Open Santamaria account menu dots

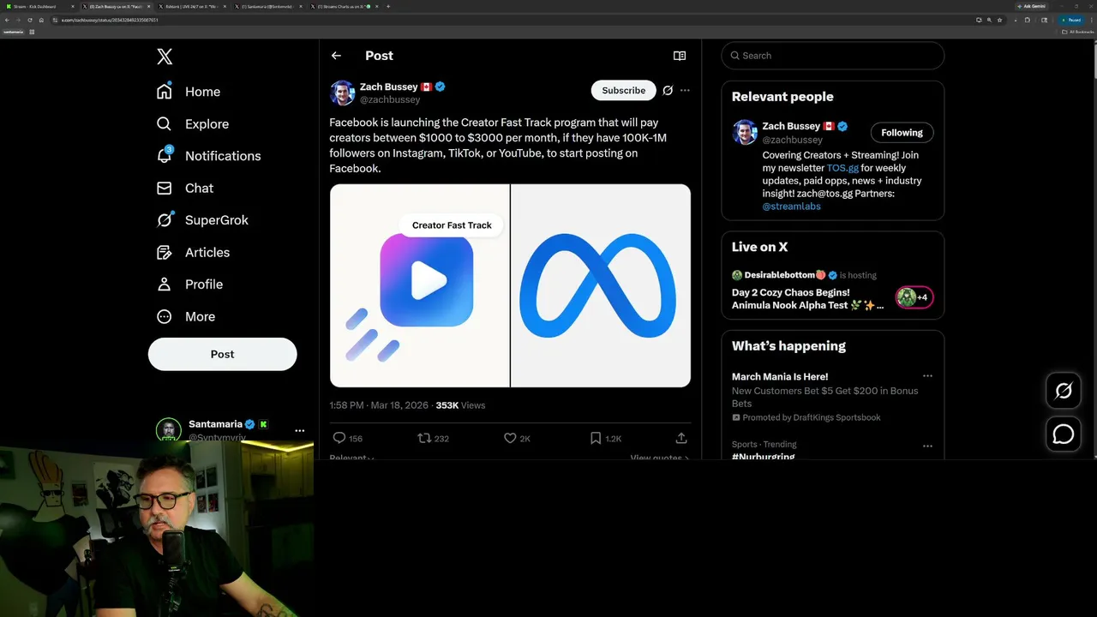click(x=299, y=431)
